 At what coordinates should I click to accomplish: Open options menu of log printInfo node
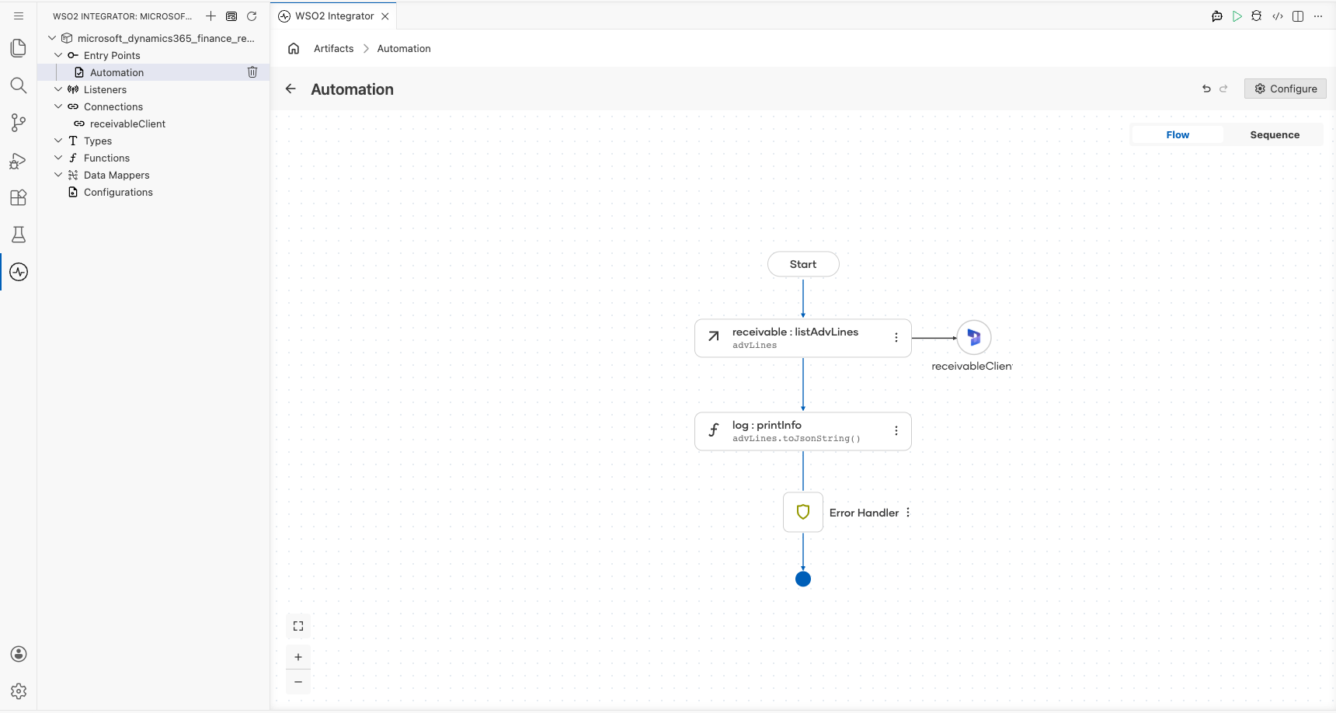[896, 431]
